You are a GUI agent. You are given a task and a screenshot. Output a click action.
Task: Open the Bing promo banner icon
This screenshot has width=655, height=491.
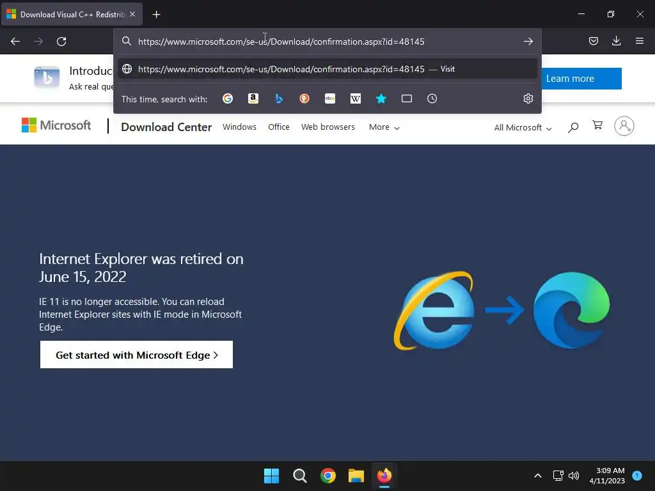point(46,77)
